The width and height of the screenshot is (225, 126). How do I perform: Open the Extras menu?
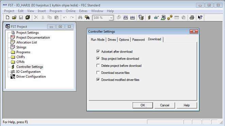click(83, 11)
